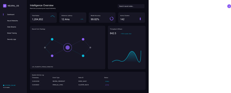231x93 pixels.
Task: Click the Throughput (Gflops) title
Action: (x=116, y=29)
